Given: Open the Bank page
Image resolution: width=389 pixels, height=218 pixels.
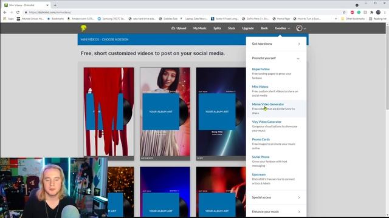Looking at the screenshot, I should (x=264, y=28).
